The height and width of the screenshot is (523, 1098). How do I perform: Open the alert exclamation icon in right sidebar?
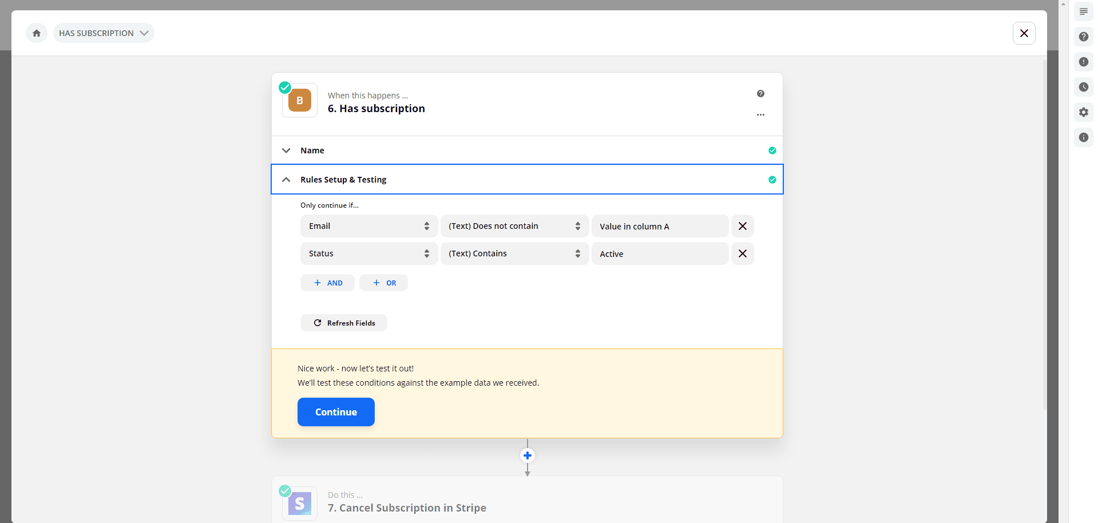[x=1084, y=62]
